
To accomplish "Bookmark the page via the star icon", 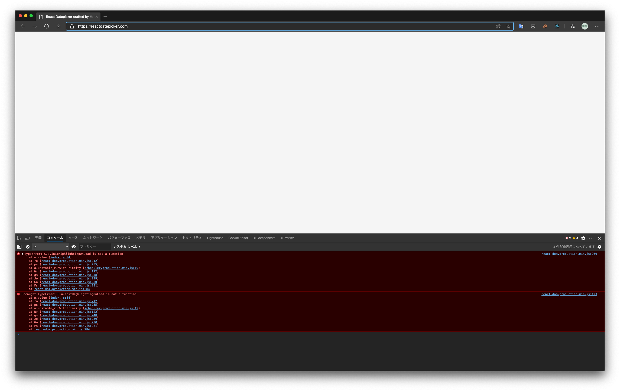I will click(508, 26).
